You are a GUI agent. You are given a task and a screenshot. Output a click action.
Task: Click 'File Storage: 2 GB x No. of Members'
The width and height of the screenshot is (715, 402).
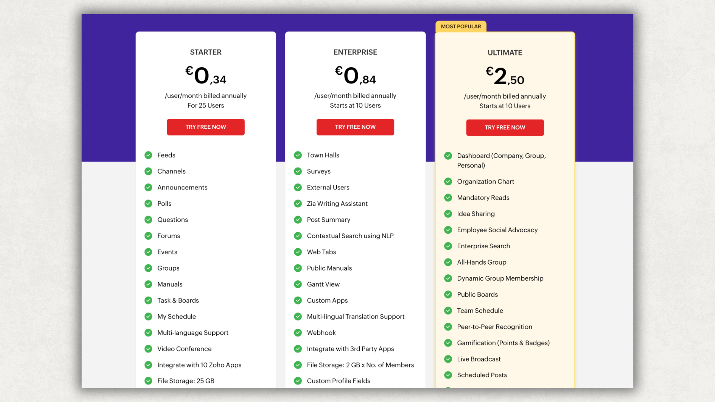[x=360, y=365]
